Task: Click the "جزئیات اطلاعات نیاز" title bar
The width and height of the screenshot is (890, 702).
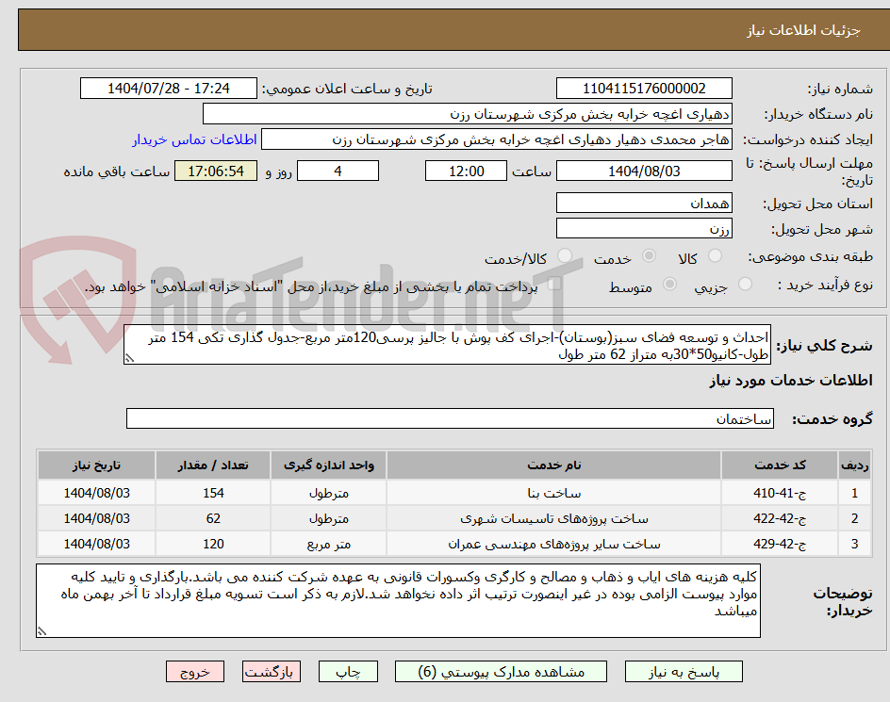Action: (445, 29)
